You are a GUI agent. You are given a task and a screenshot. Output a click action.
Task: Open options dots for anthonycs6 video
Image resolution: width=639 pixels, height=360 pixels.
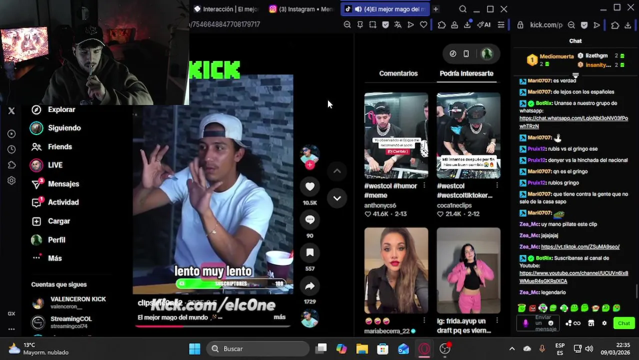(x=424, y=185)
